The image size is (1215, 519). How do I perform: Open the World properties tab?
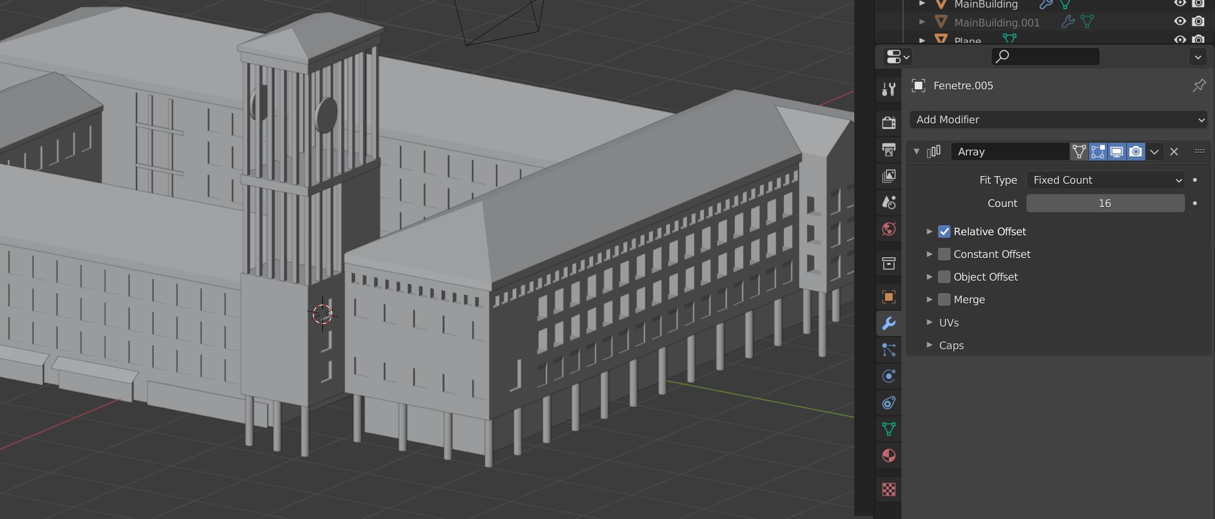point(889,229)
